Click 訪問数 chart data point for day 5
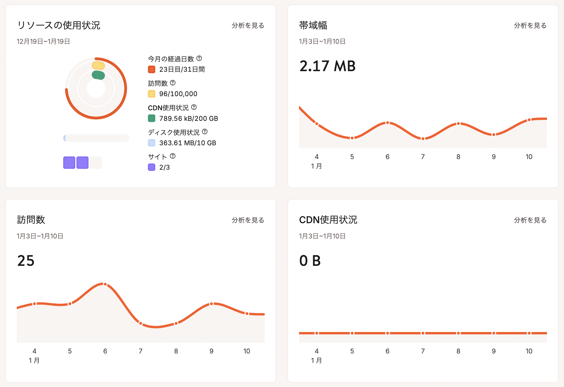 click(70, 304)
